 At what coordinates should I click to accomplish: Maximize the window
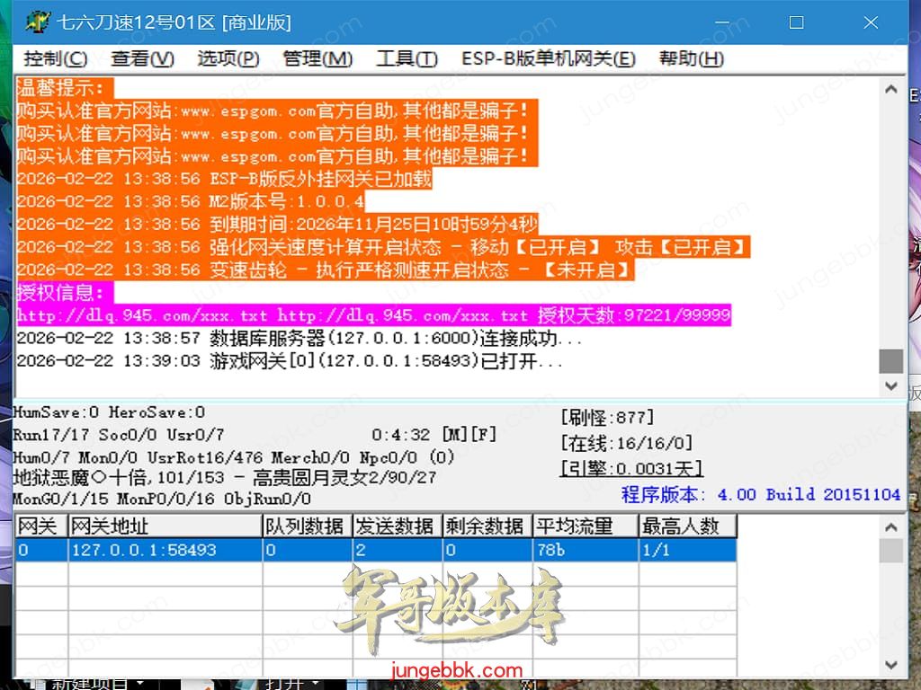pos(796,23)
